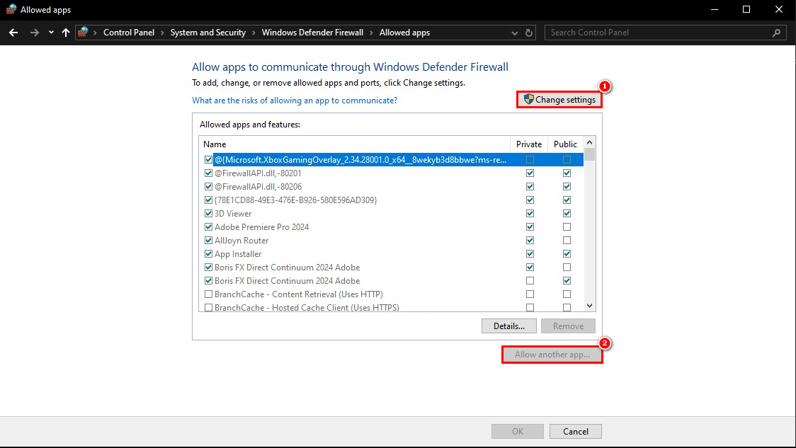Screen dimensions: 796x448
Task: Click the Allowed apps window title icon
Action: (11, 9)
